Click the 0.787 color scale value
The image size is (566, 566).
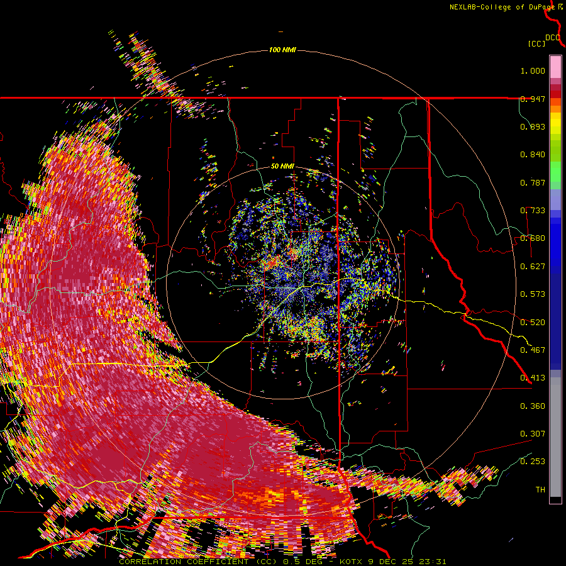[x=533, y=182]
